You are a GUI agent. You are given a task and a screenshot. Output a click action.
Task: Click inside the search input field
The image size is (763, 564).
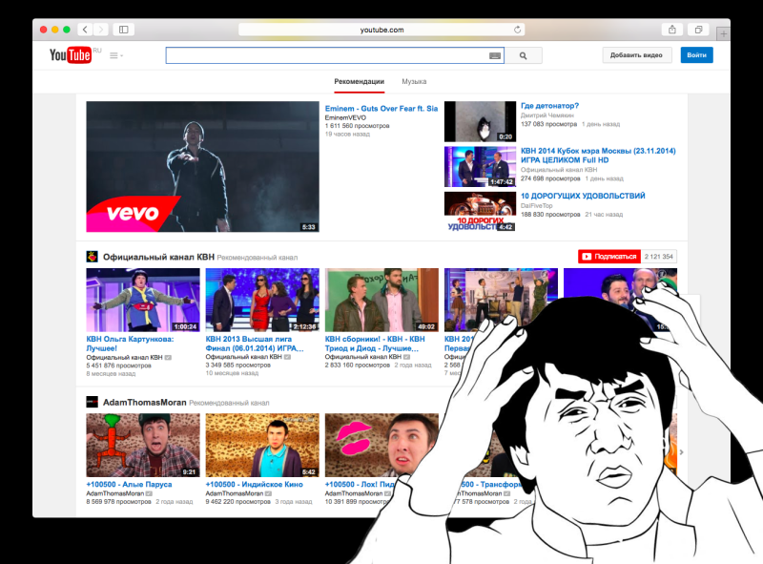324,55
